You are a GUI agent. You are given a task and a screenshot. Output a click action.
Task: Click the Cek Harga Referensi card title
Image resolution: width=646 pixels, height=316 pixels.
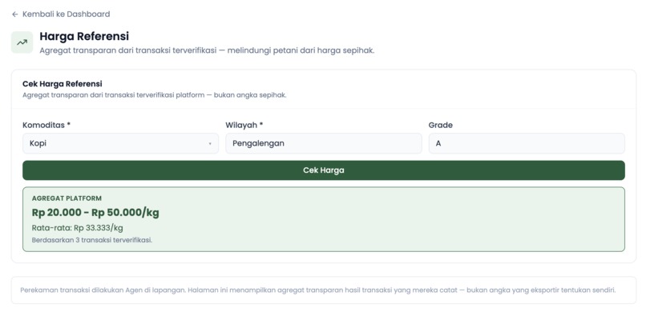[x=63, y=84]
